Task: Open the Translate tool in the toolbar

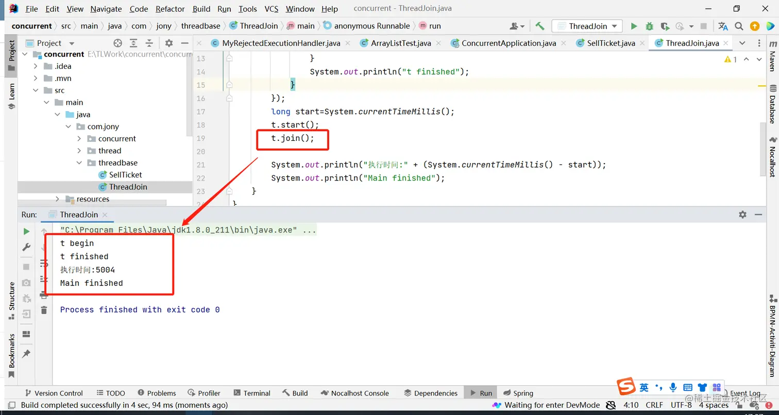Action: tap(723, 26)
